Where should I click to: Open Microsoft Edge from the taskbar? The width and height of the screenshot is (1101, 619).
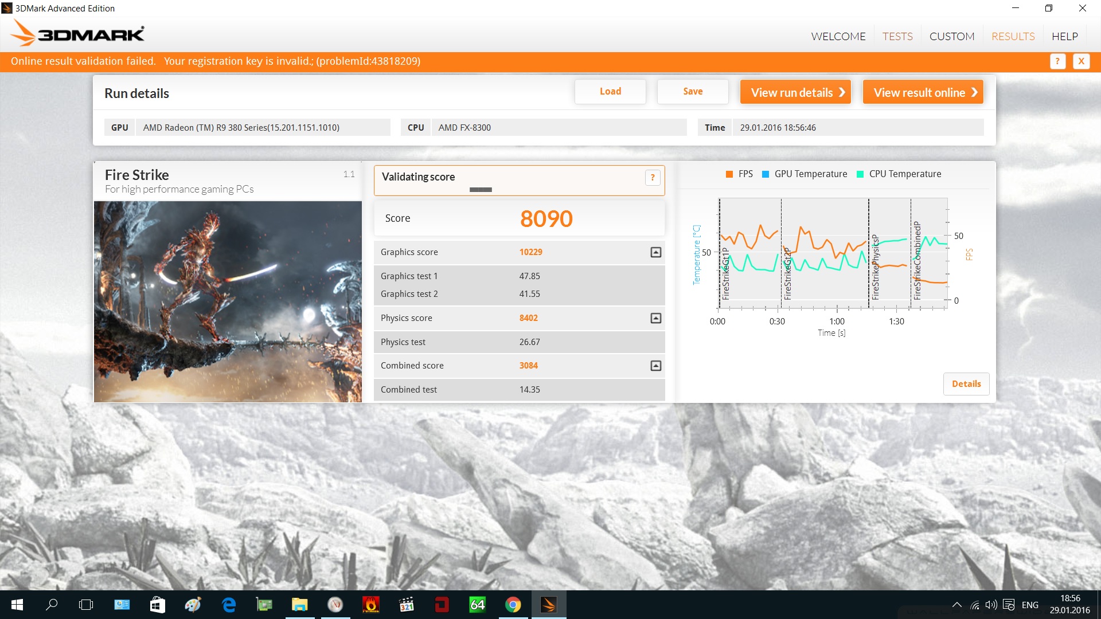coord(229,605)
